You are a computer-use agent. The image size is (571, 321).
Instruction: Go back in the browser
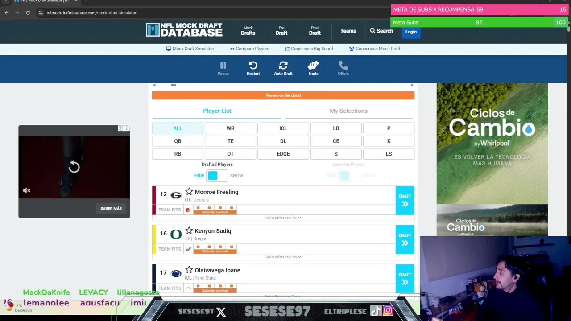coord(7,12)
